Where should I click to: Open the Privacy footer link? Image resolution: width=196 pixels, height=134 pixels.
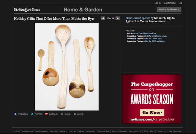coord(63,131)
